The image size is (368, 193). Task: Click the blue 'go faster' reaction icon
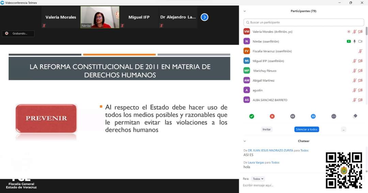pyautogui.click(x=313, y=116)
